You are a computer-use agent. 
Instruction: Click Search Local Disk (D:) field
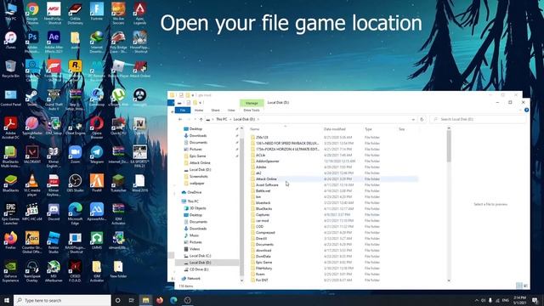pos(478,119)
